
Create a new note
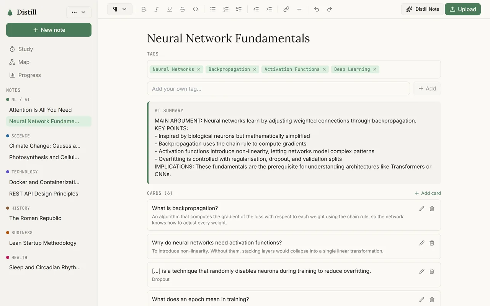(49, 30)
